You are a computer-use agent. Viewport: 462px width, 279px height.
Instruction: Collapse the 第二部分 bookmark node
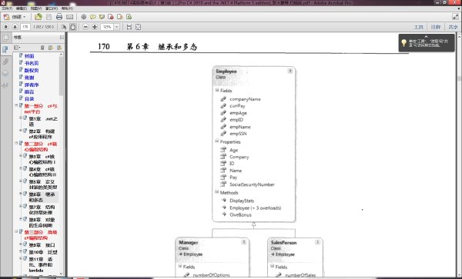pos(16,143)
